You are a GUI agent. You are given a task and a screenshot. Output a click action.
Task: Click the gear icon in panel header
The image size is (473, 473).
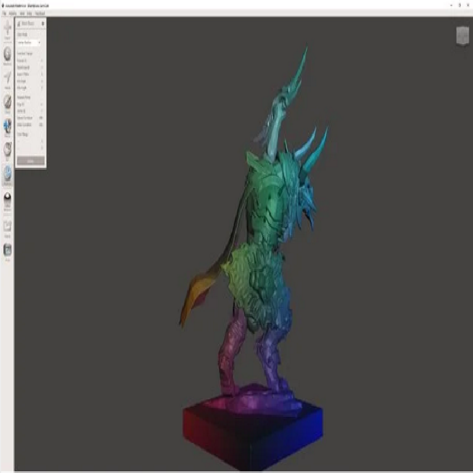pyautogui.click(x=43, y=24)
